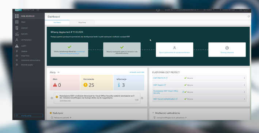Click the announcements icon in the header
The image size is (259, 133).
point(158,10)
